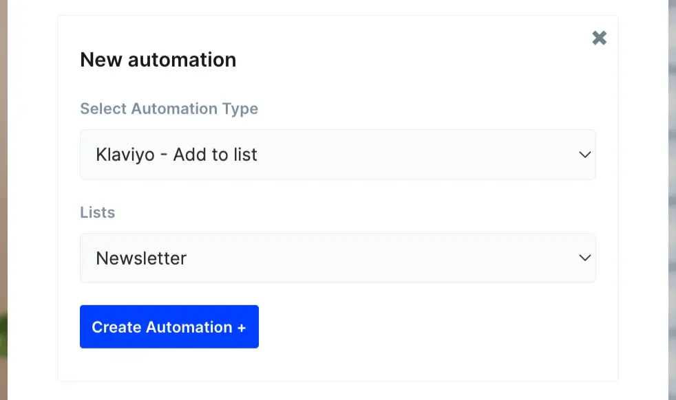
Task: Dismiss the modal using the cross icon
Action: tap(599, 38)
